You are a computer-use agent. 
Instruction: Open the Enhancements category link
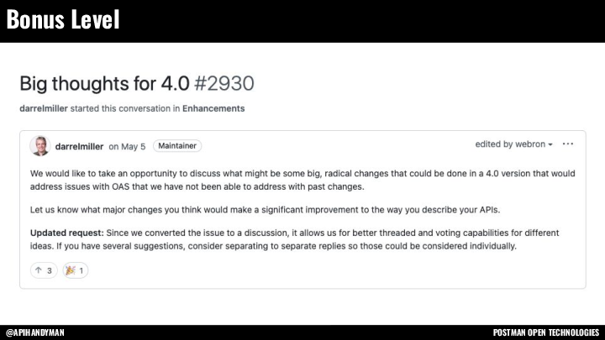(213, 108)
